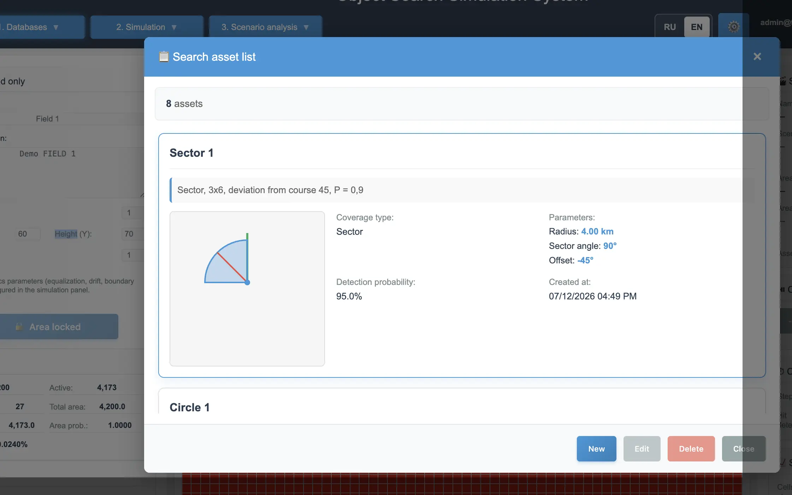Open the settings gear icon
The image size is (792, 495).
tap(733, 27)
